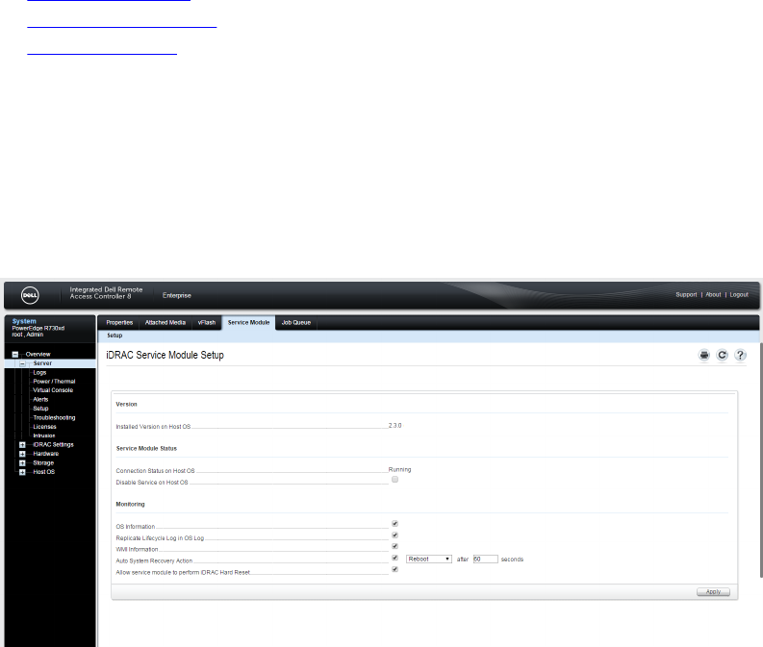Toggle Disable Service on Host OS checkbox

pyautogui.click(x=395, y=480)
